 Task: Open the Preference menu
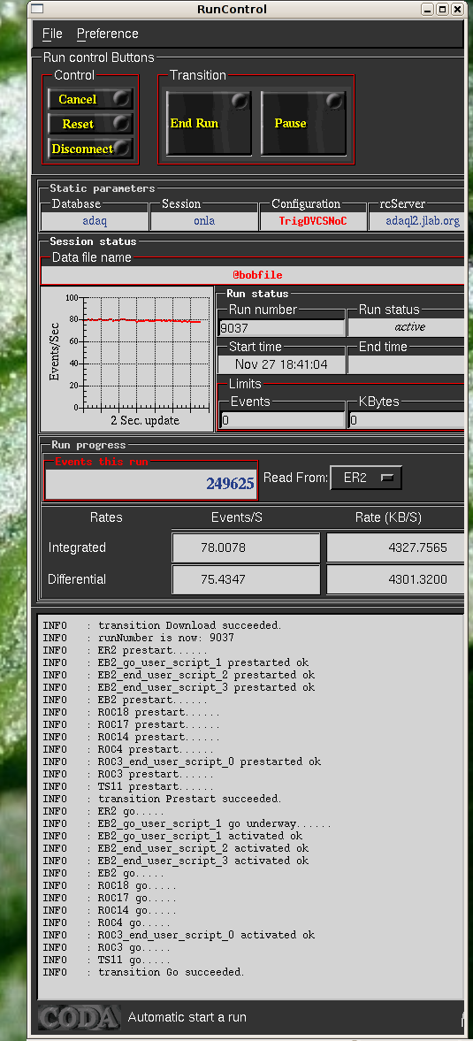click(x=108, y=34)
